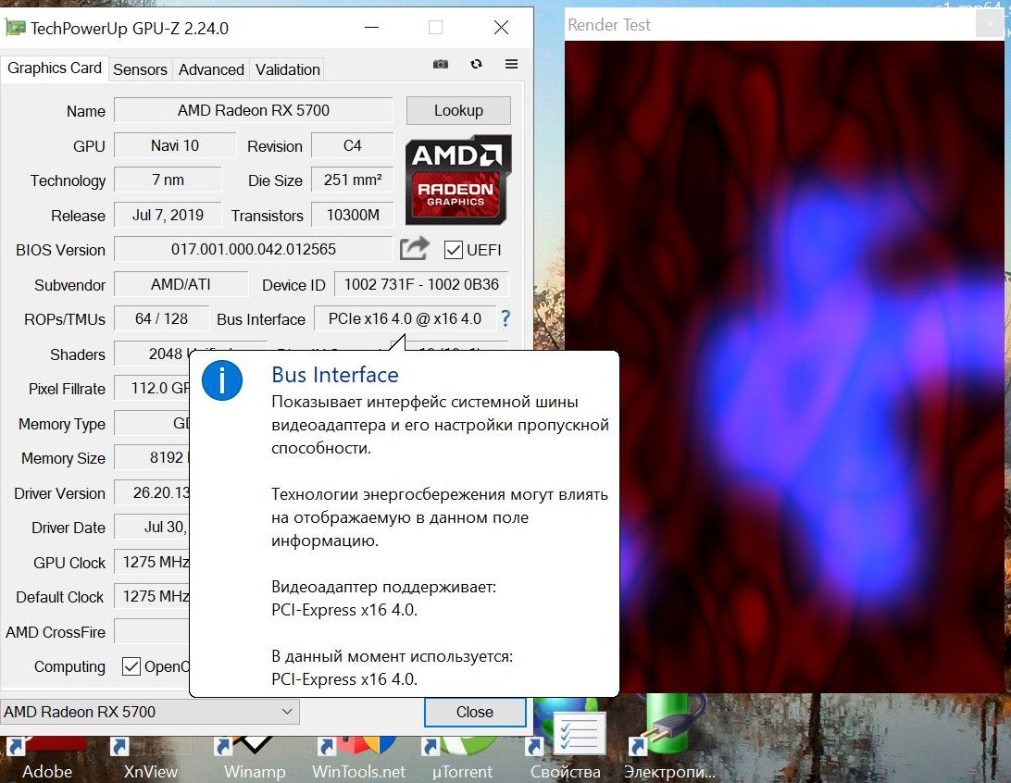Click the Transistors field 10300M
The width and height of the screenshot is (1011, 783).
352,216
